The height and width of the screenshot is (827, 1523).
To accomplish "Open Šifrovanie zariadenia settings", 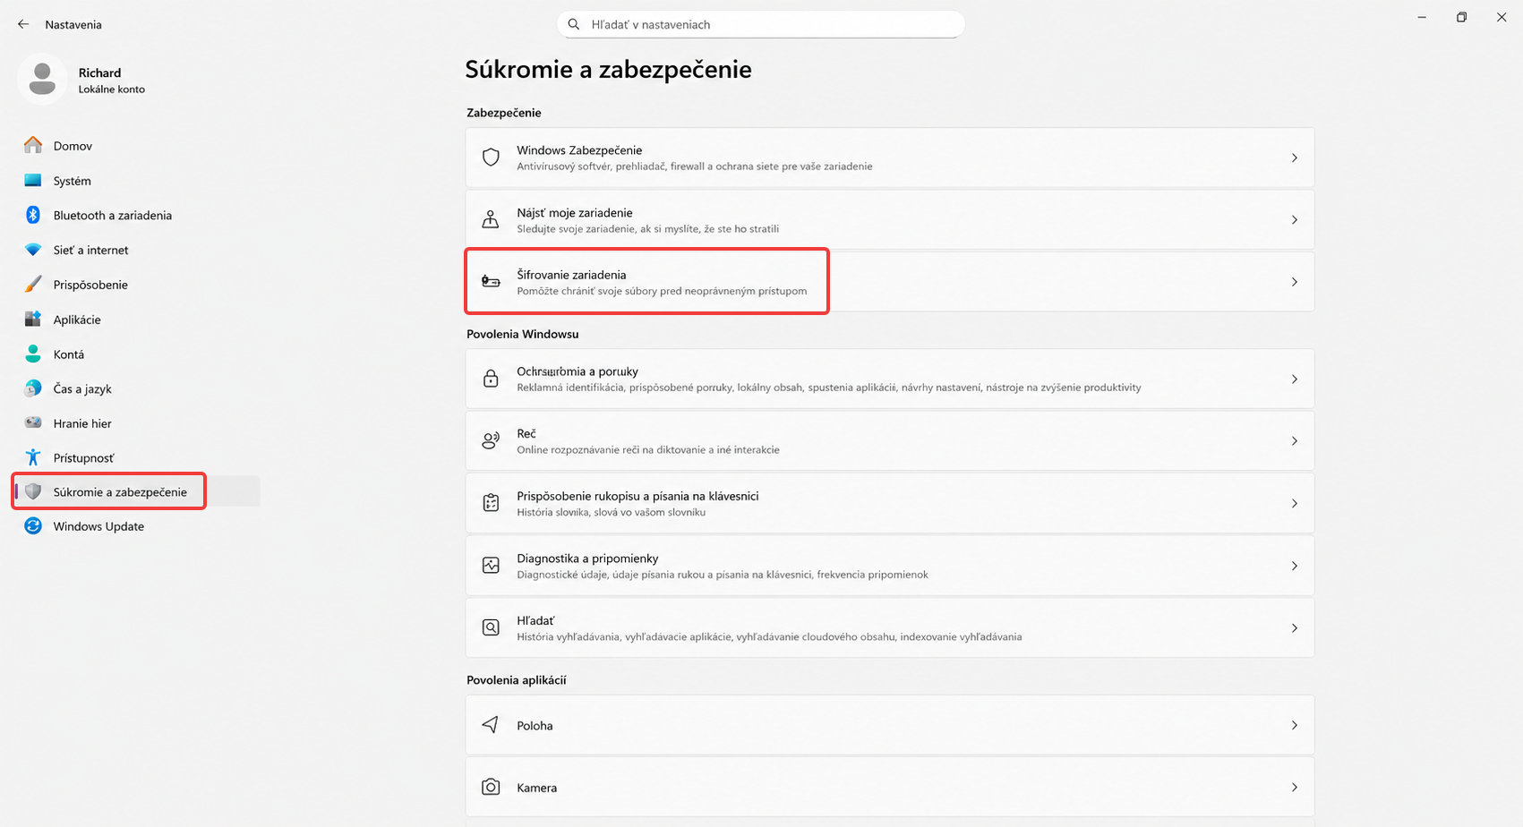I will coord(890,282).
